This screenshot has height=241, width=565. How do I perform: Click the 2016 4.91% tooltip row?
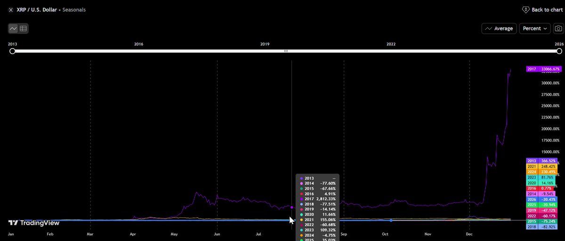point(317,194)
